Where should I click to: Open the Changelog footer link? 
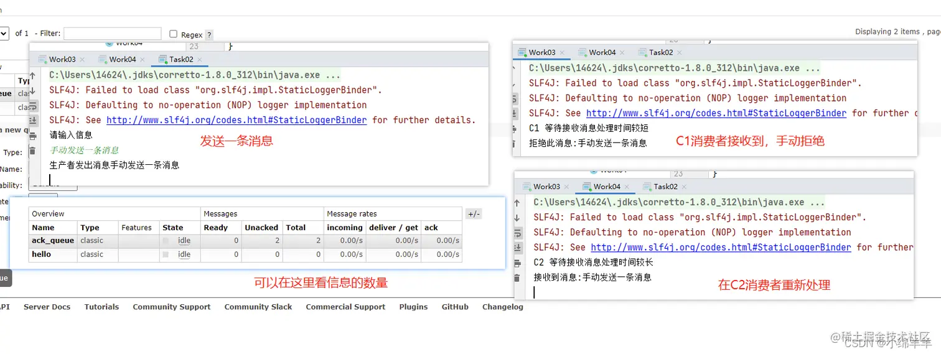click(x=503, y=307)
